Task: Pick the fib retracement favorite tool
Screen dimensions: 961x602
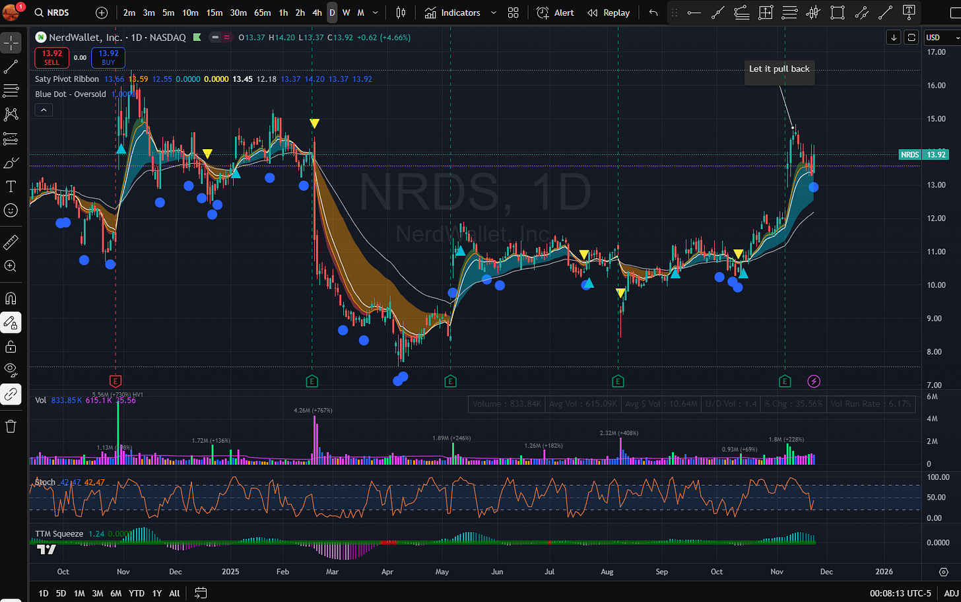Action: pos(742,13)
